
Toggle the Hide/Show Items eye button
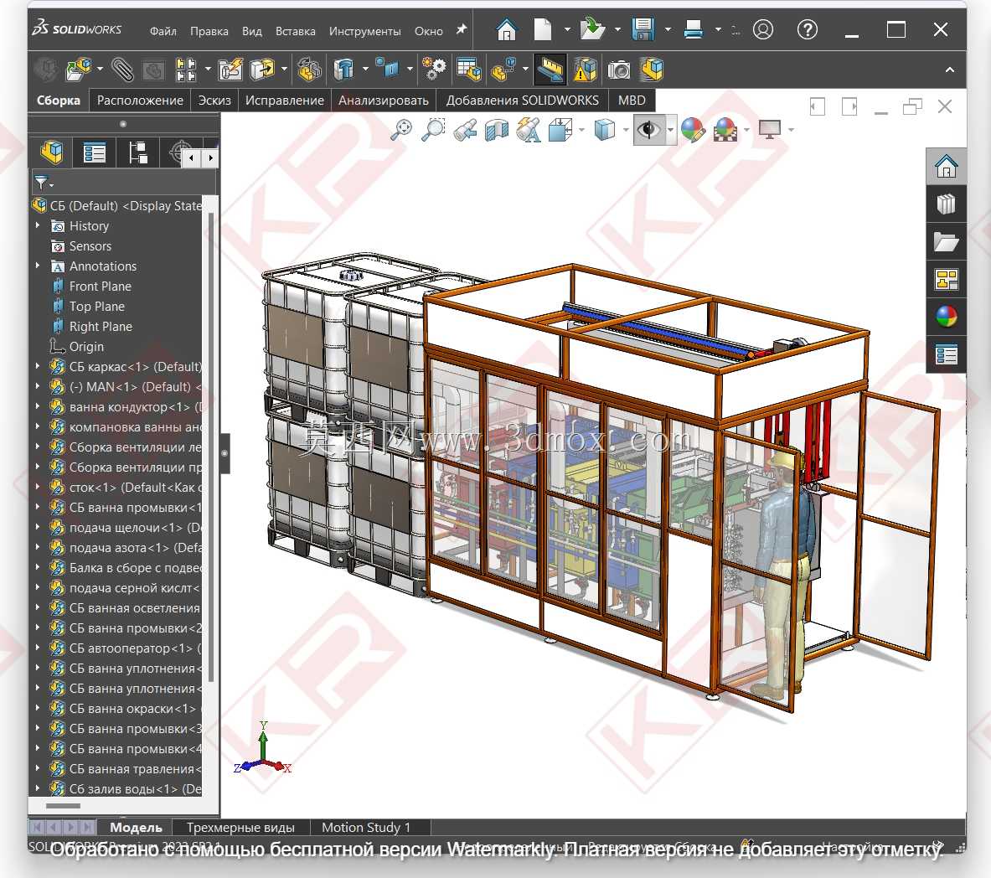pyautogui.click(x=648, y=130)
